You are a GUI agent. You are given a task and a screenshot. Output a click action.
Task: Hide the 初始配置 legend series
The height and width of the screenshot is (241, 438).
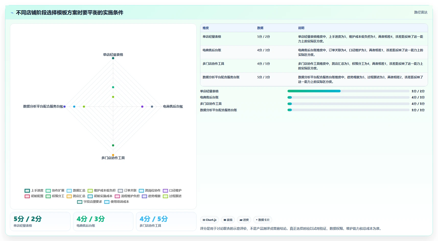[x=34, y=196]
